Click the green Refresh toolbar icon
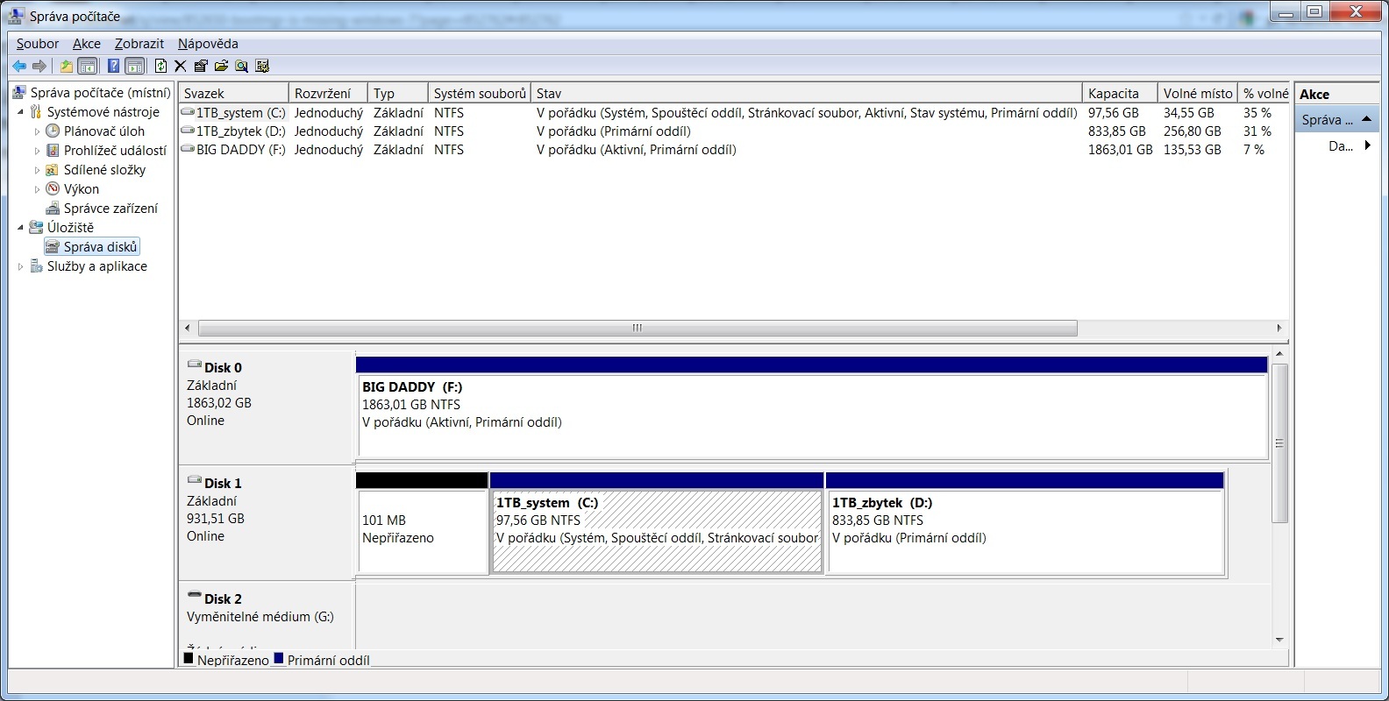Image resolution: width=1389 pixels, height=701 pixels. click(160, 66)
